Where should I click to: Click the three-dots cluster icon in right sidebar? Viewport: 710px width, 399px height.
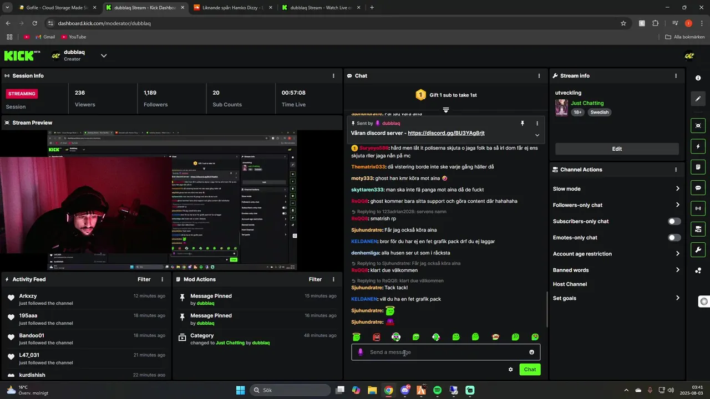(x=698, y=270)
